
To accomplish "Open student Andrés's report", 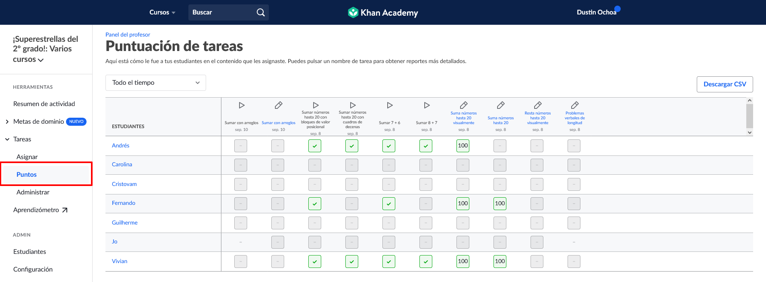I will (x=121, y=145).
